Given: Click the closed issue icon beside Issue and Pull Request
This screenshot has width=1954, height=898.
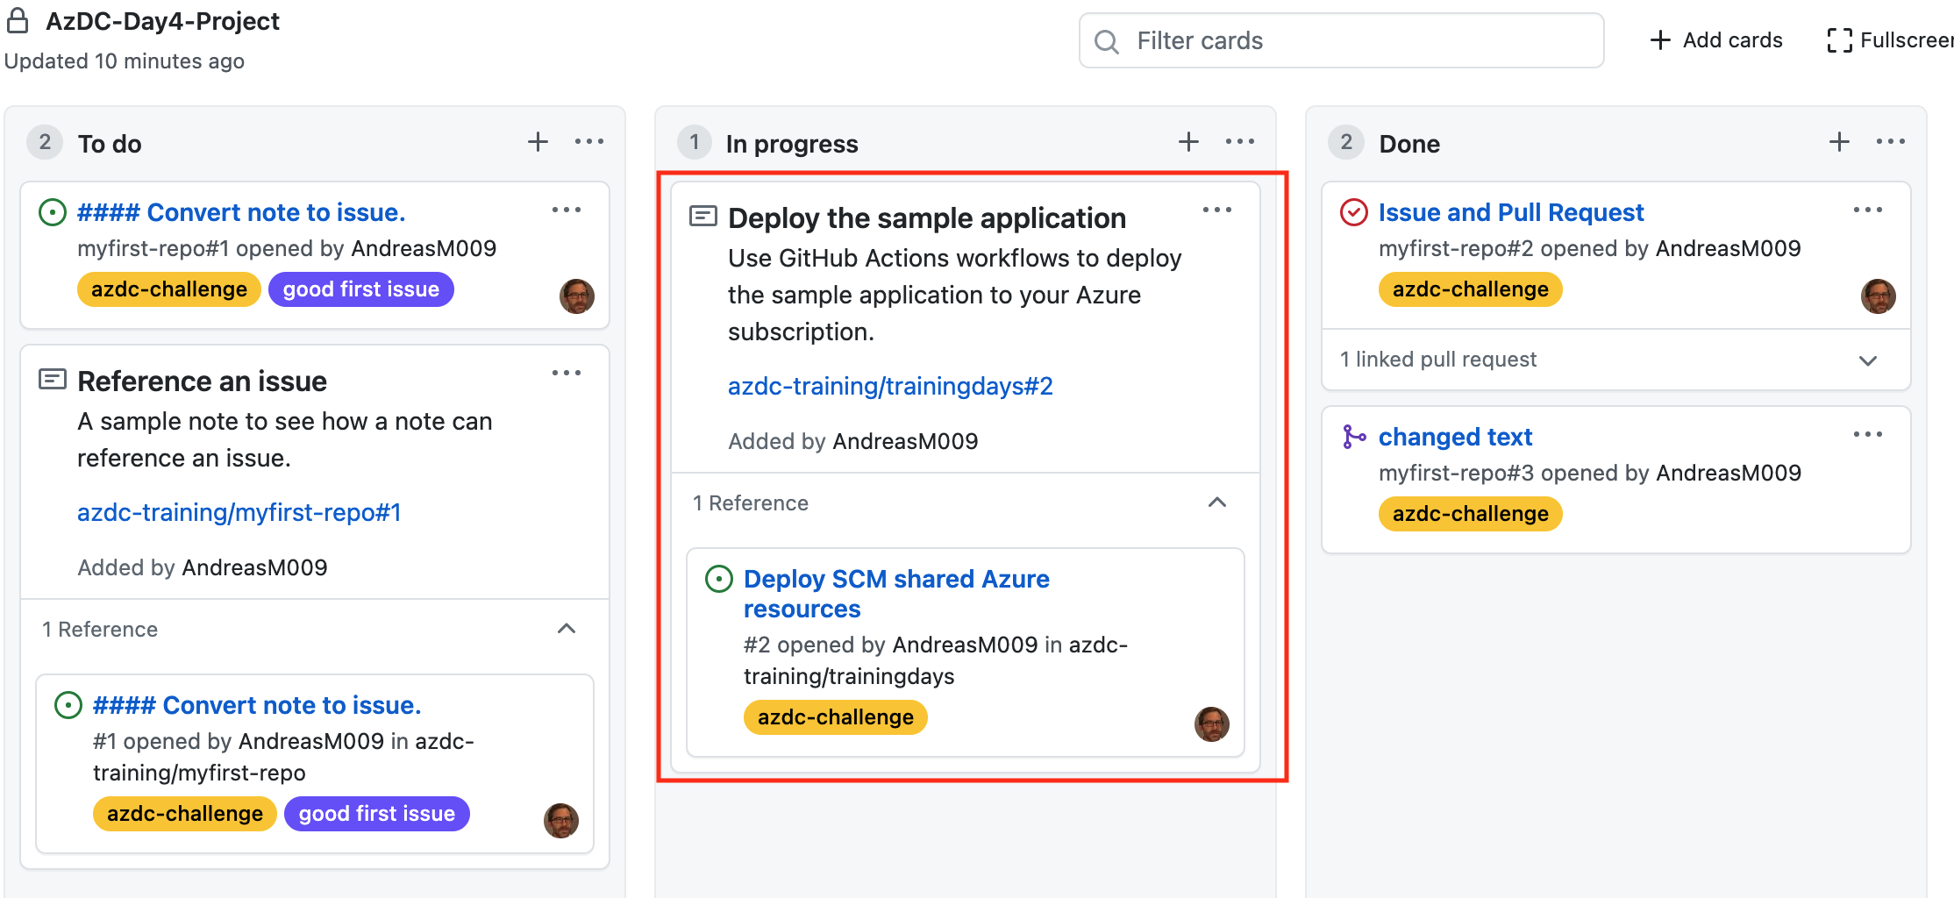Looking at the screenshot, I should [1352, 211].
